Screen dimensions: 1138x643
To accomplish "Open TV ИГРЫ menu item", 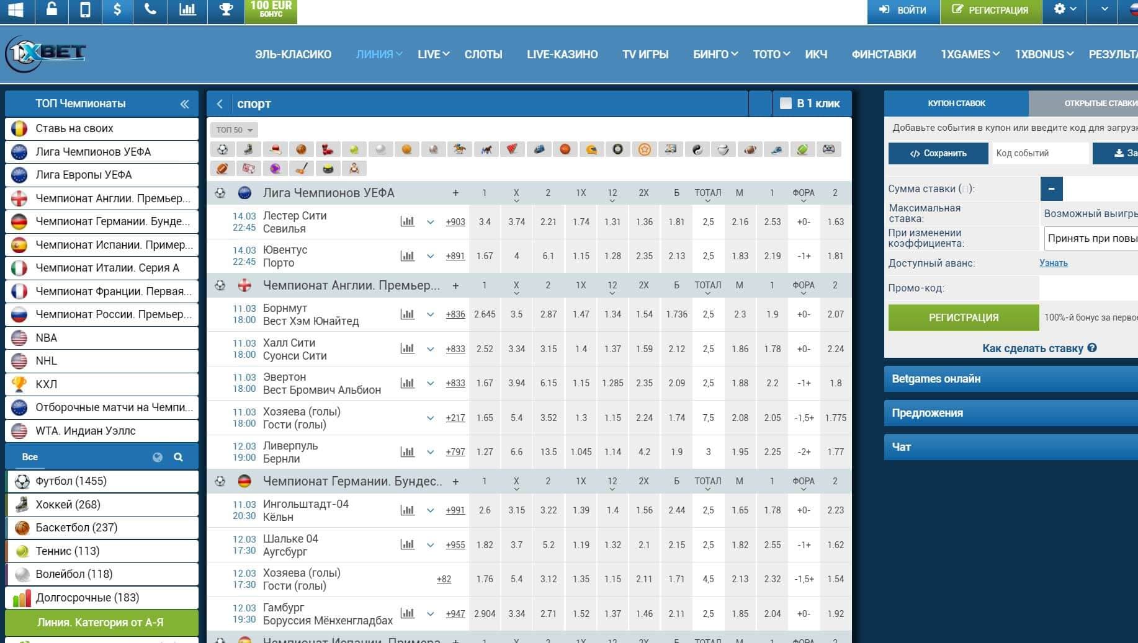I will (645, 55).
